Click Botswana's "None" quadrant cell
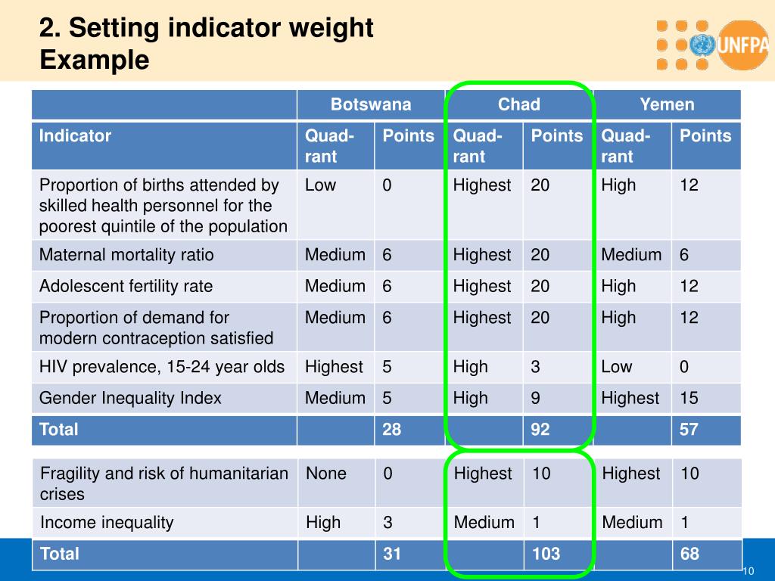Viewport: 775px width, 581px height. pos(326,474)
